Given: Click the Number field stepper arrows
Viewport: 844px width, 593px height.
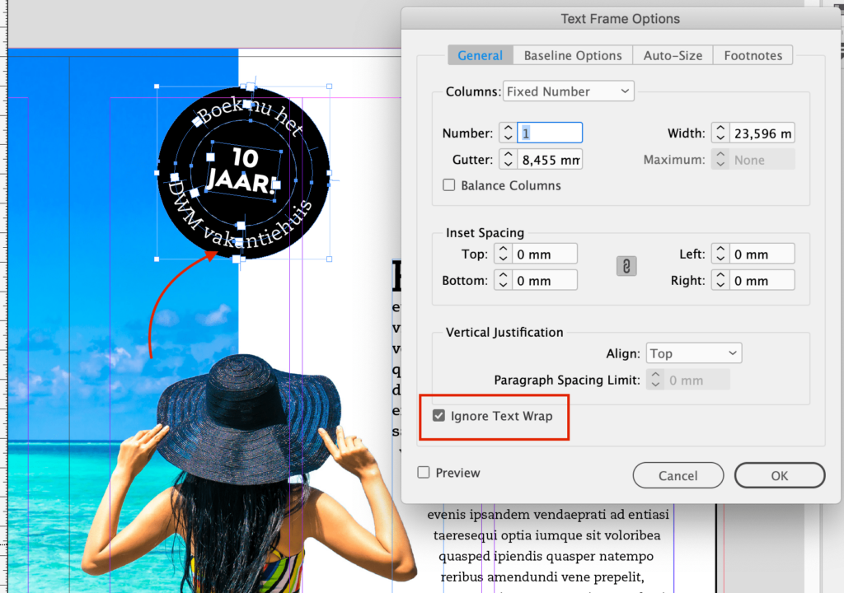Looking at the screenshot, I should point(507,133).
